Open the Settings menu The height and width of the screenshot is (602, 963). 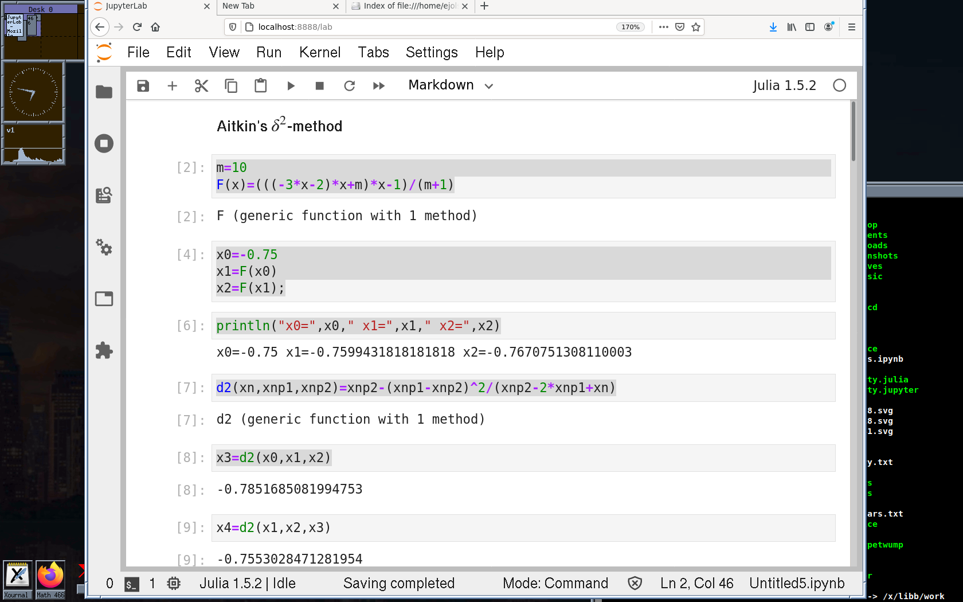(x=432, y=53)
